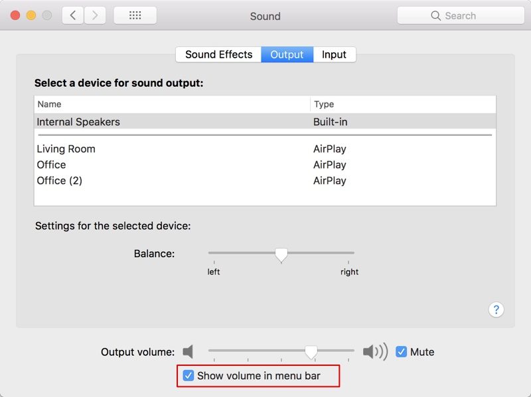Click the low volume speaker icon

coord(189,352)
